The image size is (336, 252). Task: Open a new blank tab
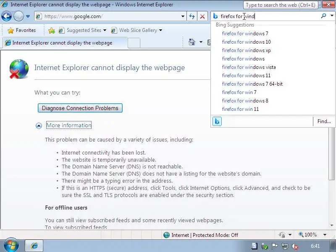[134, 43]
